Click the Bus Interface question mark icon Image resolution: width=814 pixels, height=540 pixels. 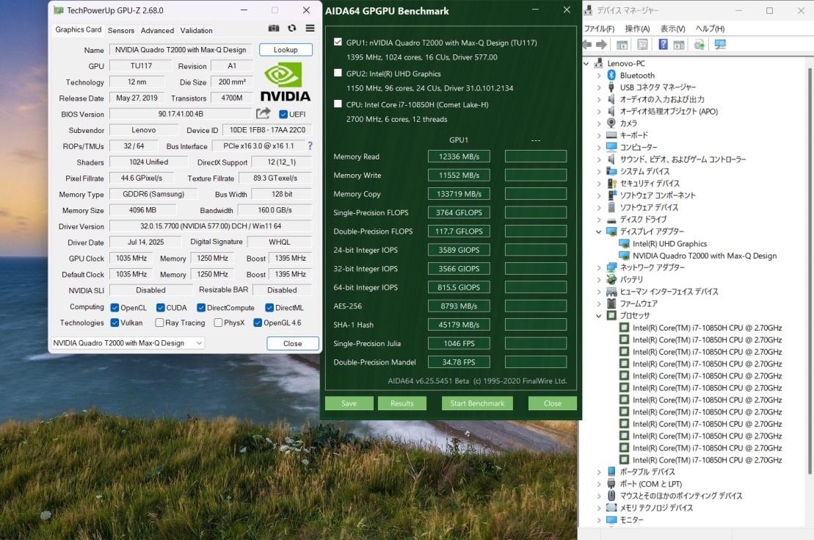click(310, 146)
